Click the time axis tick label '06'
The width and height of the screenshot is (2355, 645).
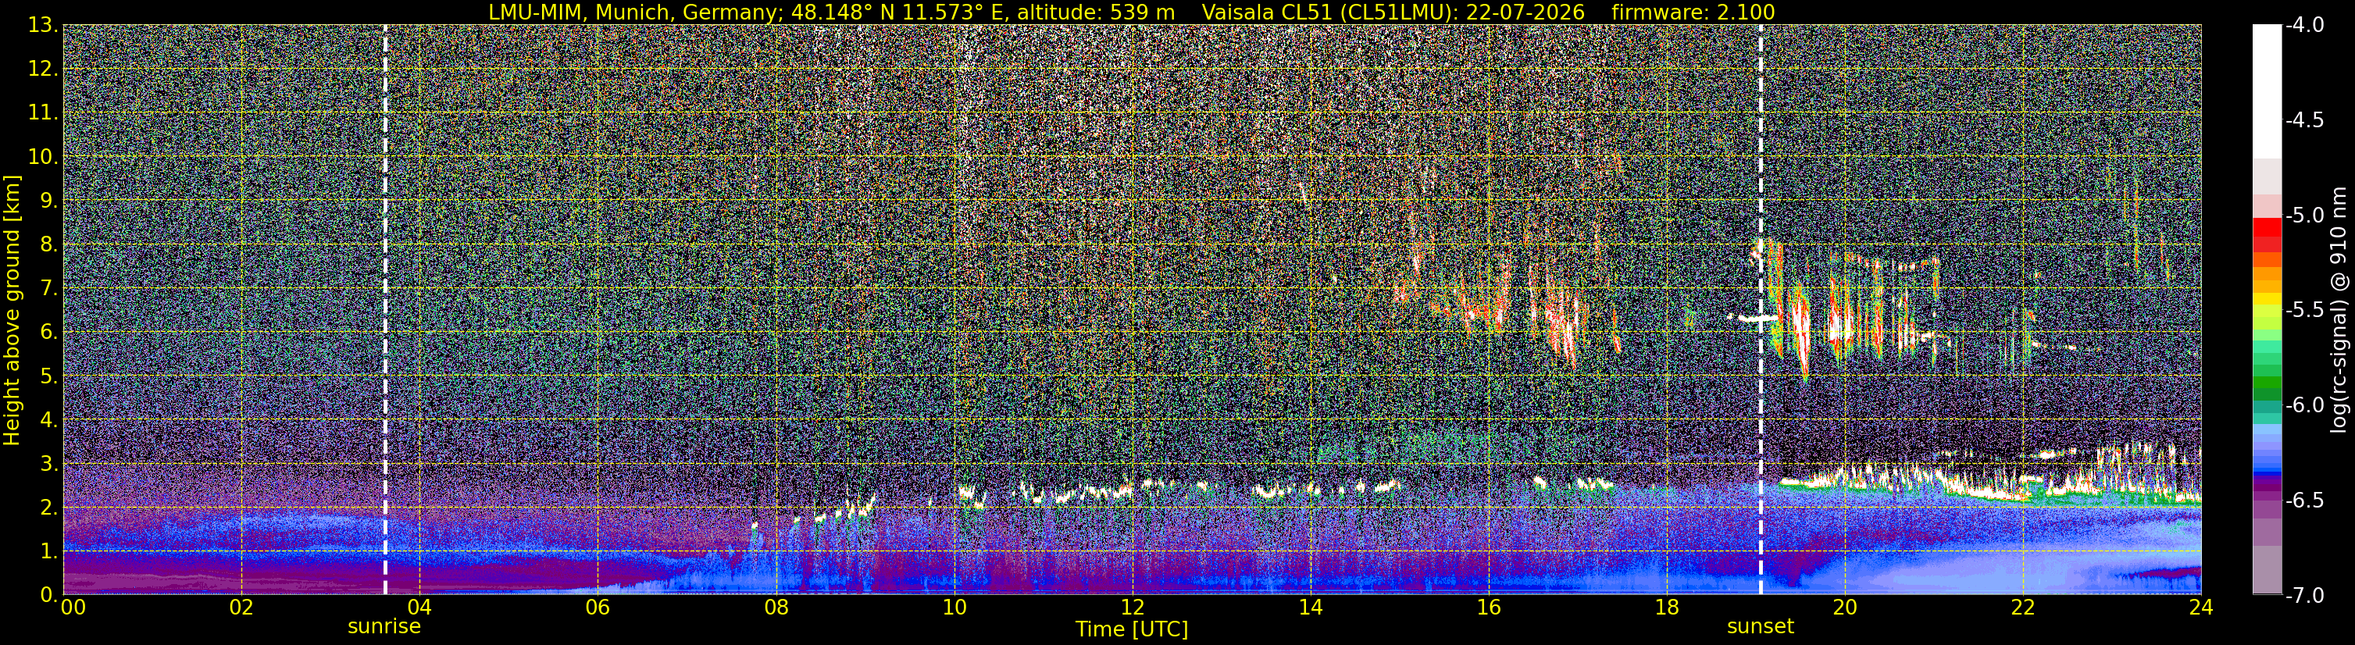[x=597, y=608]
